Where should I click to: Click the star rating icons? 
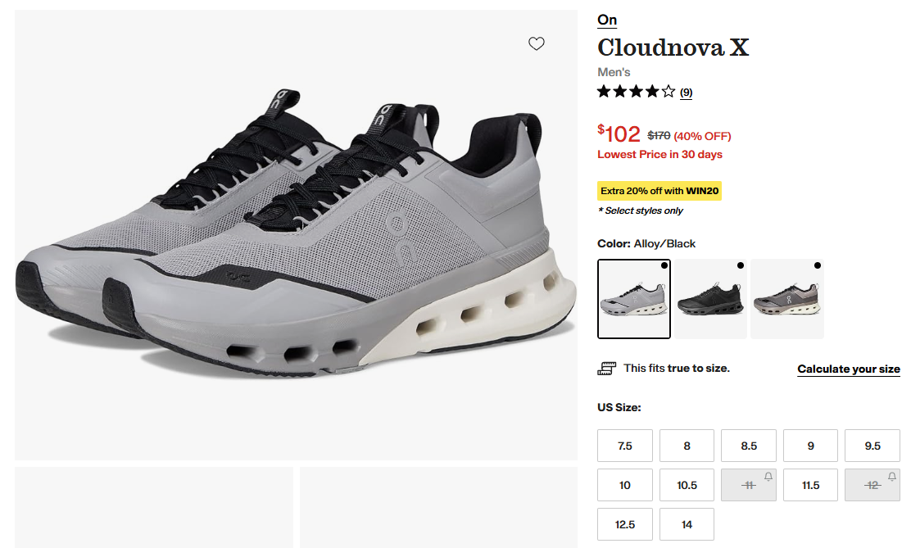[x=637, y=91]
